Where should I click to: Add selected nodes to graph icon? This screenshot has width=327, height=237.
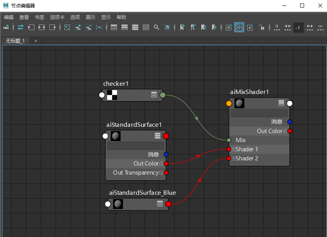[78, 27]
